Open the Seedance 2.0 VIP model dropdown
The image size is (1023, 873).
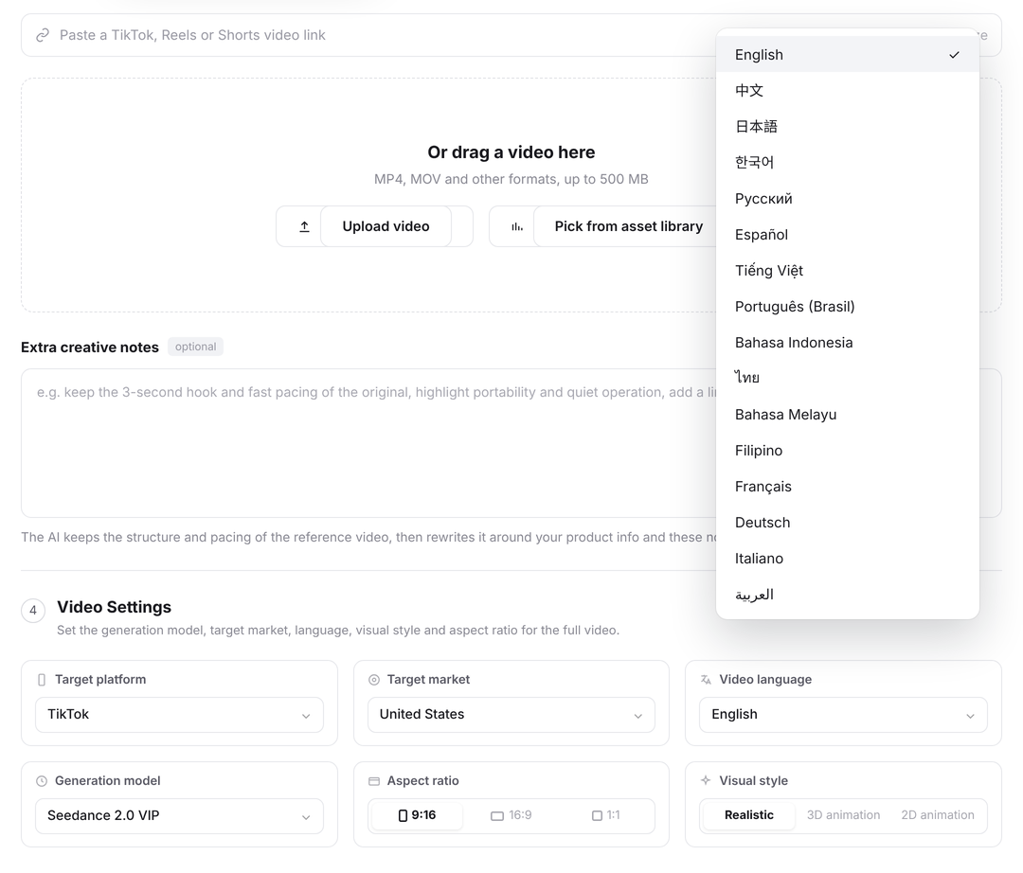pos(179,815)
